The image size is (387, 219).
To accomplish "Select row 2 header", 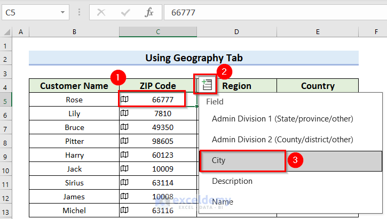I will (6, 59).
